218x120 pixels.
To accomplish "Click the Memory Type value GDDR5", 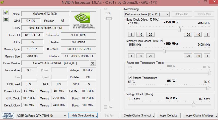I will [x=32, y=49].
